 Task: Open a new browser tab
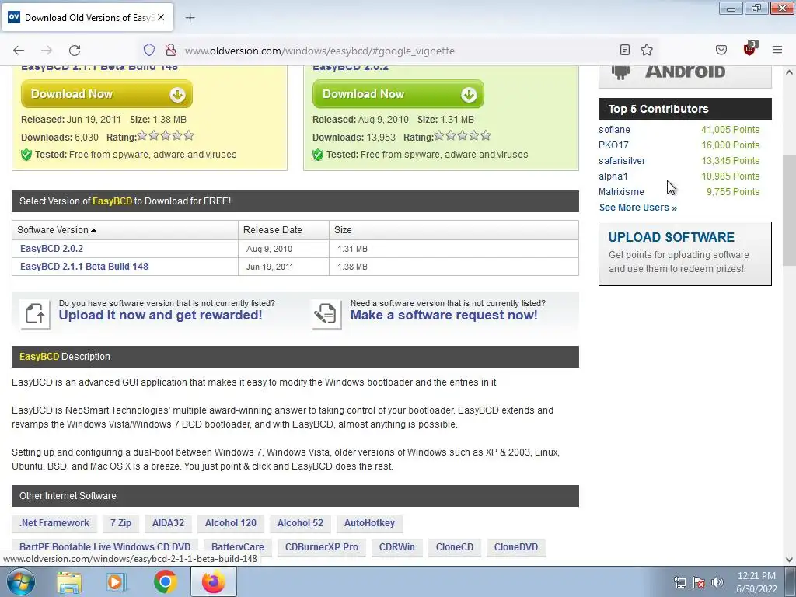[190, 18]
